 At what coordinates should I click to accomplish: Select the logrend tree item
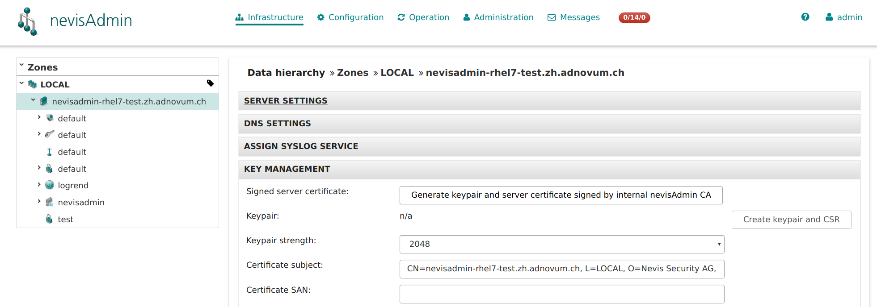(73, 185)
